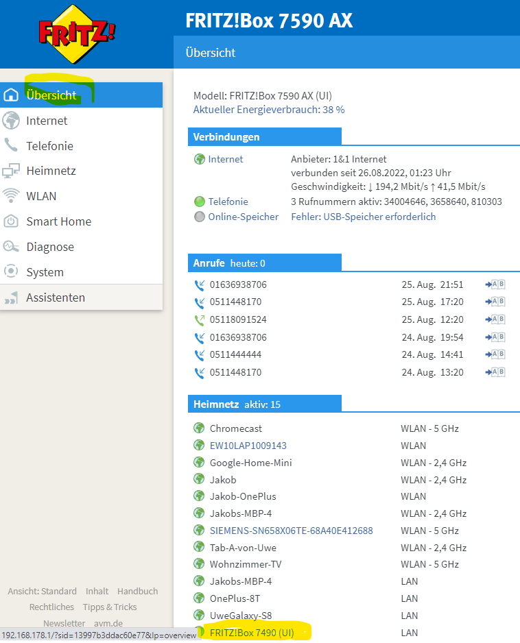
Task: Click the WLAN signal icon in sidebar
Action: 11,196
